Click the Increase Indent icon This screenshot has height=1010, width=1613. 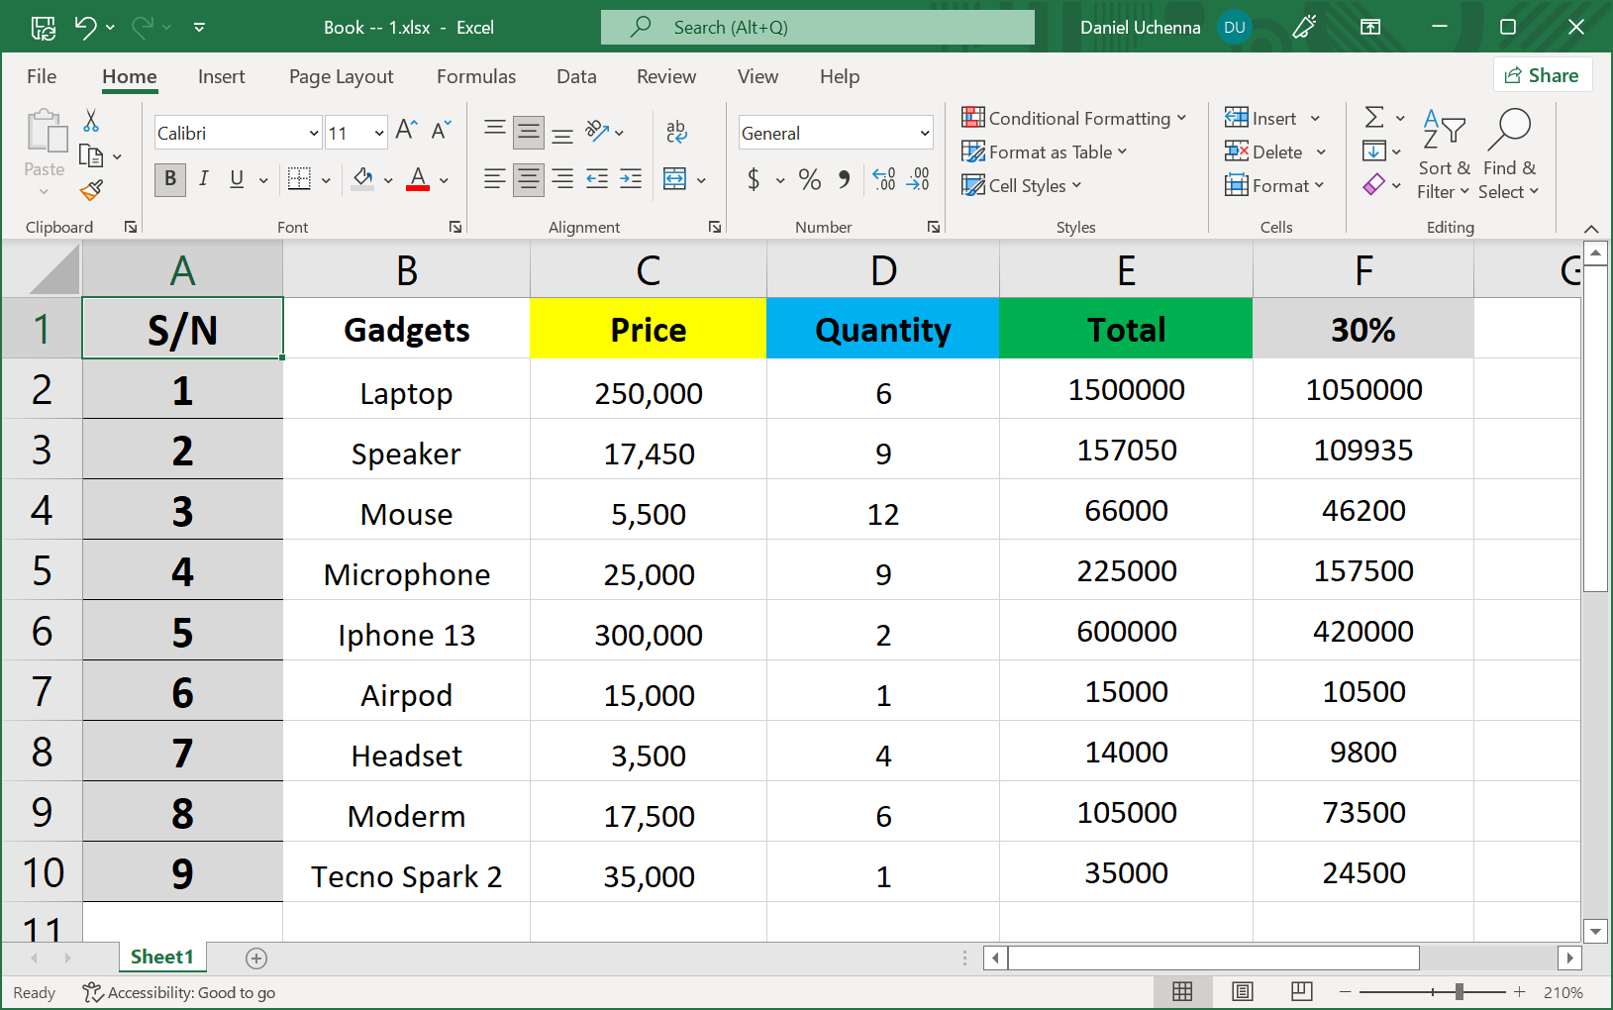coord(631,179)
